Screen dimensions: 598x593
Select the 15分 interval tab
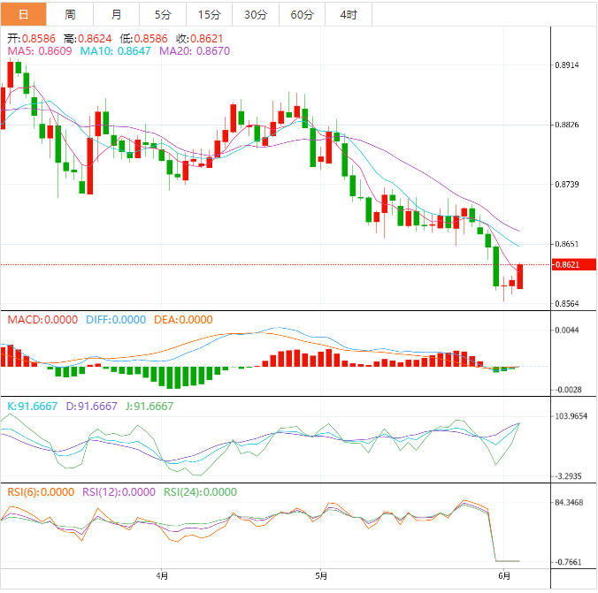209,14
